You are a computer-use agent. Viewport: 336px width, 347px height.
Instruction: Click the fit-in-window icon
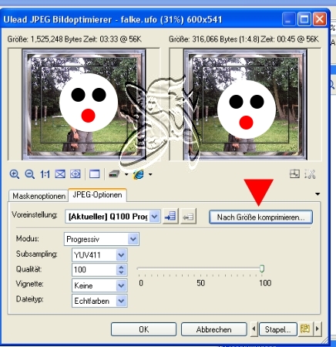point(60,174)
